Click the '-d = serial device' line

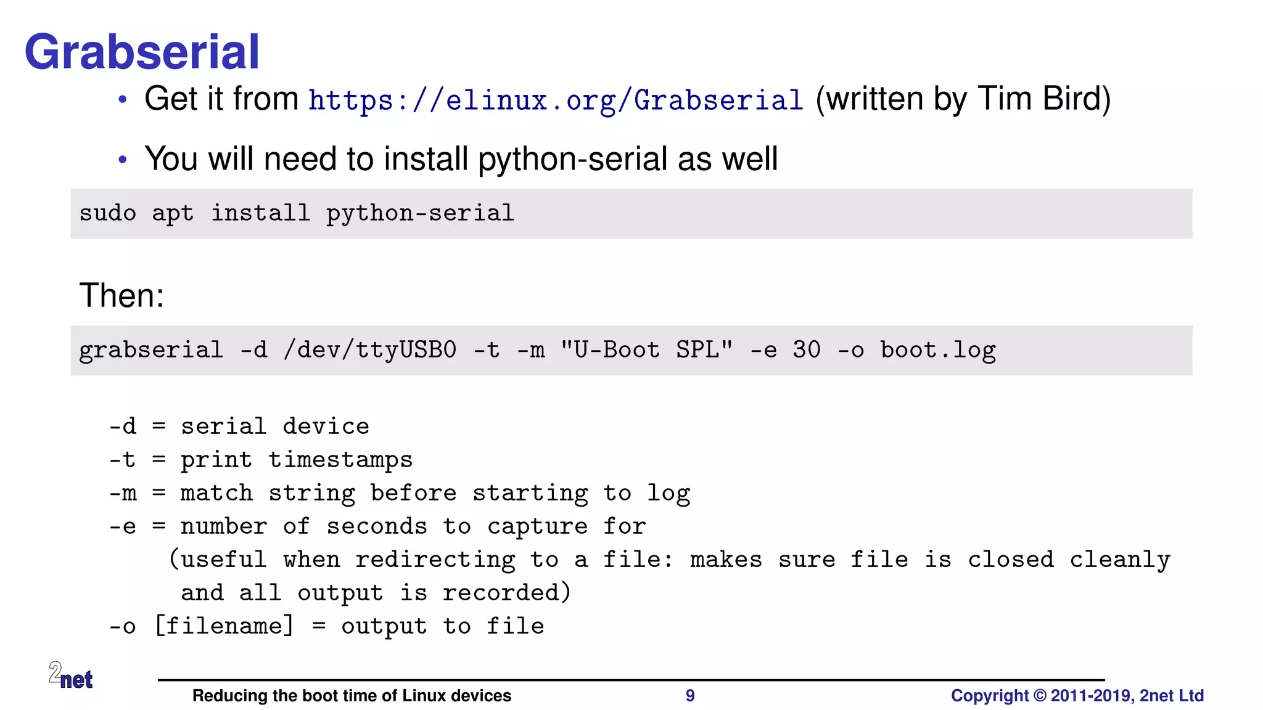tap(239, 426)
